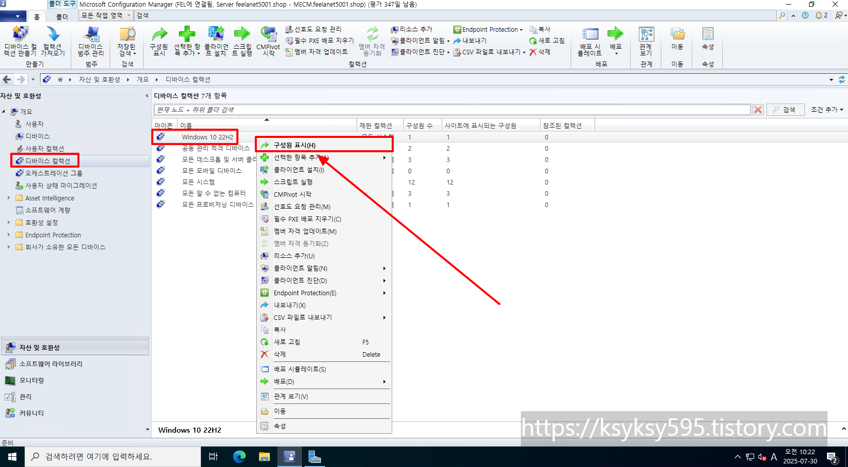Click Update Membership in ribbon
The height and width of the screenshot is (467, 848).
point(316,52)
